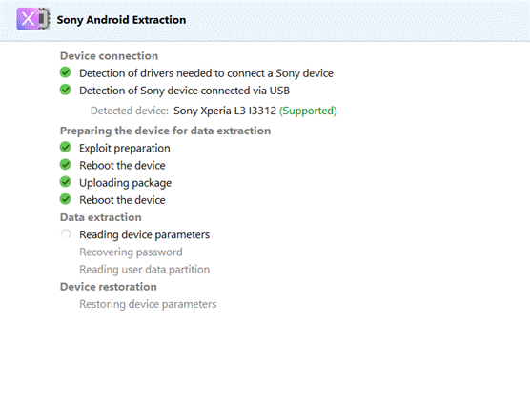The height and width of the screenshot is (404, 530).
Task: Click the Device connection section heading
Action: pyautogui.click(x=110, y=55)
